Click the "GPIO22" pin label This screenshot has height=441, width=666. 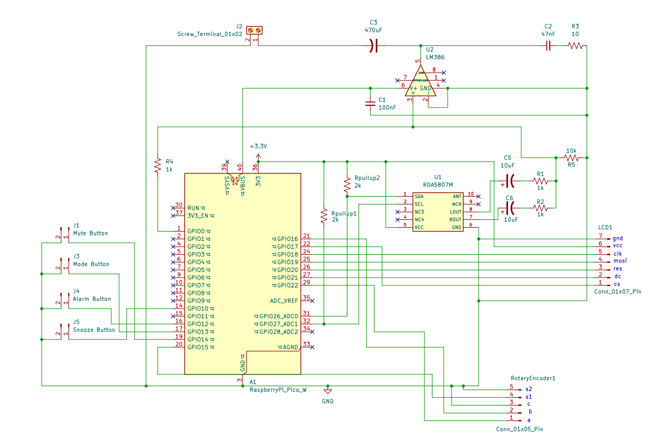click(288, 285)
